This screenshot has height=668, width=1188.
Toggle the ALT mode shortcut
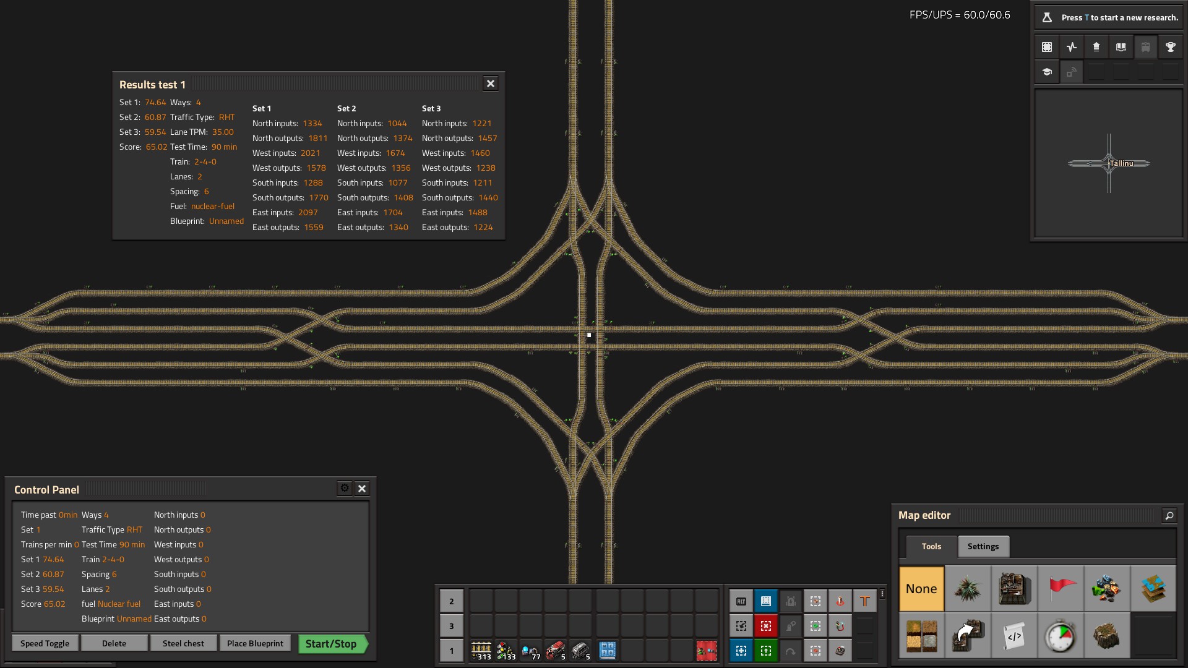(x=741, y=601)
